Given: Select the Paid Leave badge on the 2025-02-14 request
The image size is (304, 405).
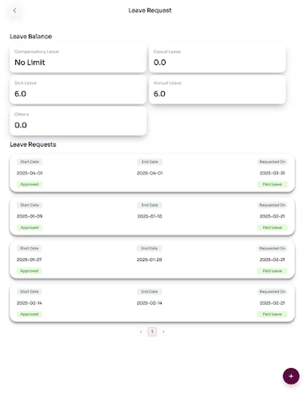Looking at the screenshot, I should tap(272, 314).
